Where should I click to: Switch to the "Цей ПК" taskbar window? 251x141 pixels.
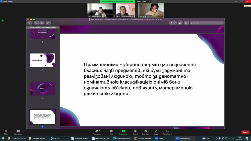click(55, 138)
